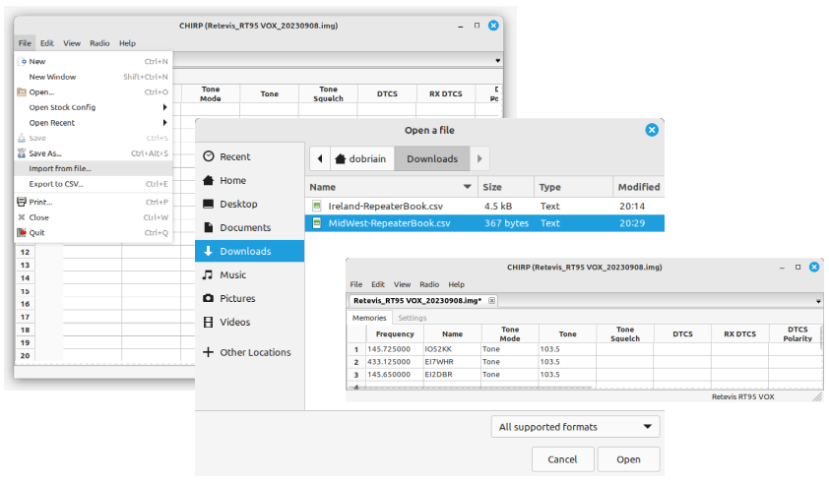Expand tab list dropdown in front CHIRP
829x482 pixels.
pyautogui.click(x=818, y=301)
